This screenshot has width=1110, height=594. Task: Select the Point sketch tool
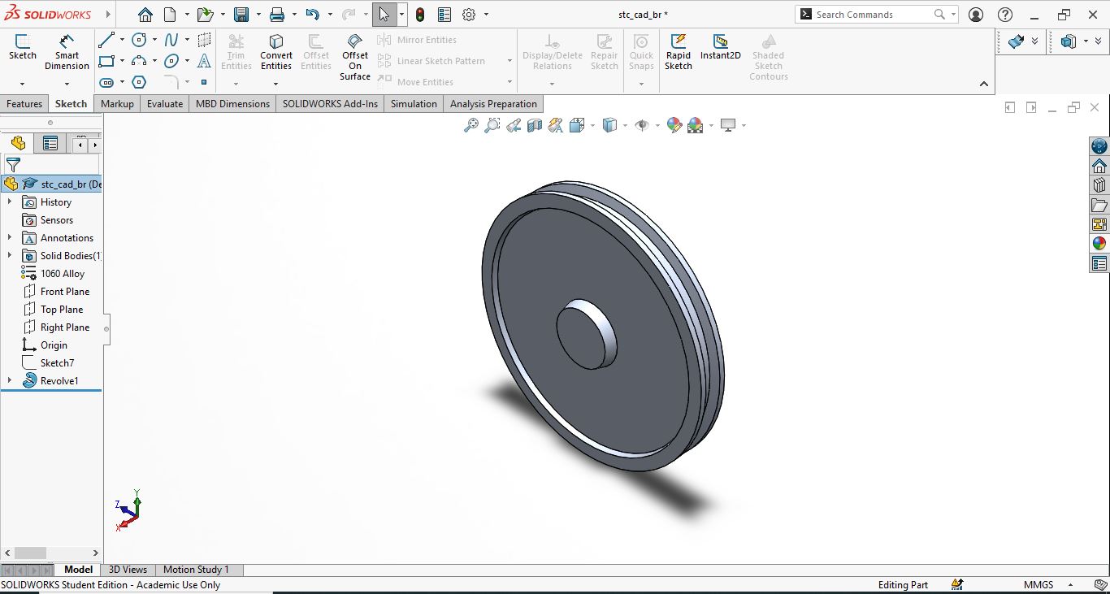point(204,82)
